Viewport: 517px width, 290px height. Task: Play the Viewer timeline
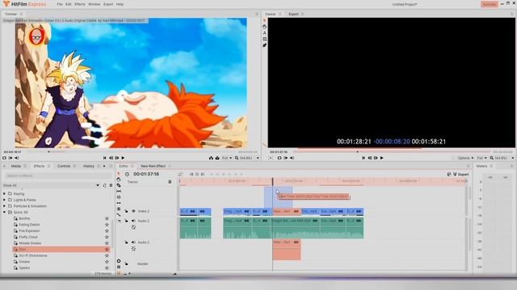(x=382, y=158)
